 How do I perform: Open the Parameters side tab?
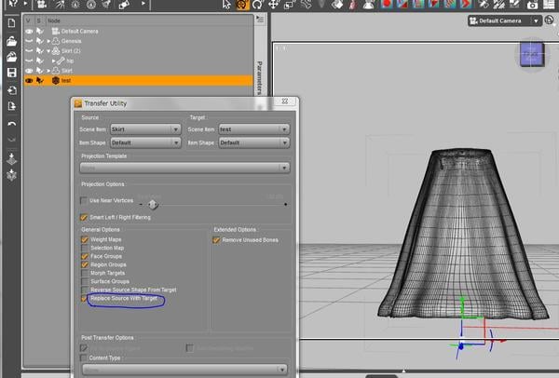tap(260, 77)
